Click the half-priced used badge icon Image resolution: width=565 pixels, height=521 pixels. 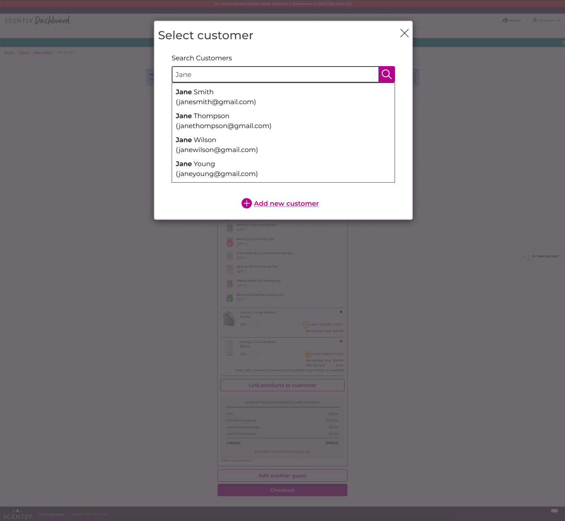[x=306, y=325]
